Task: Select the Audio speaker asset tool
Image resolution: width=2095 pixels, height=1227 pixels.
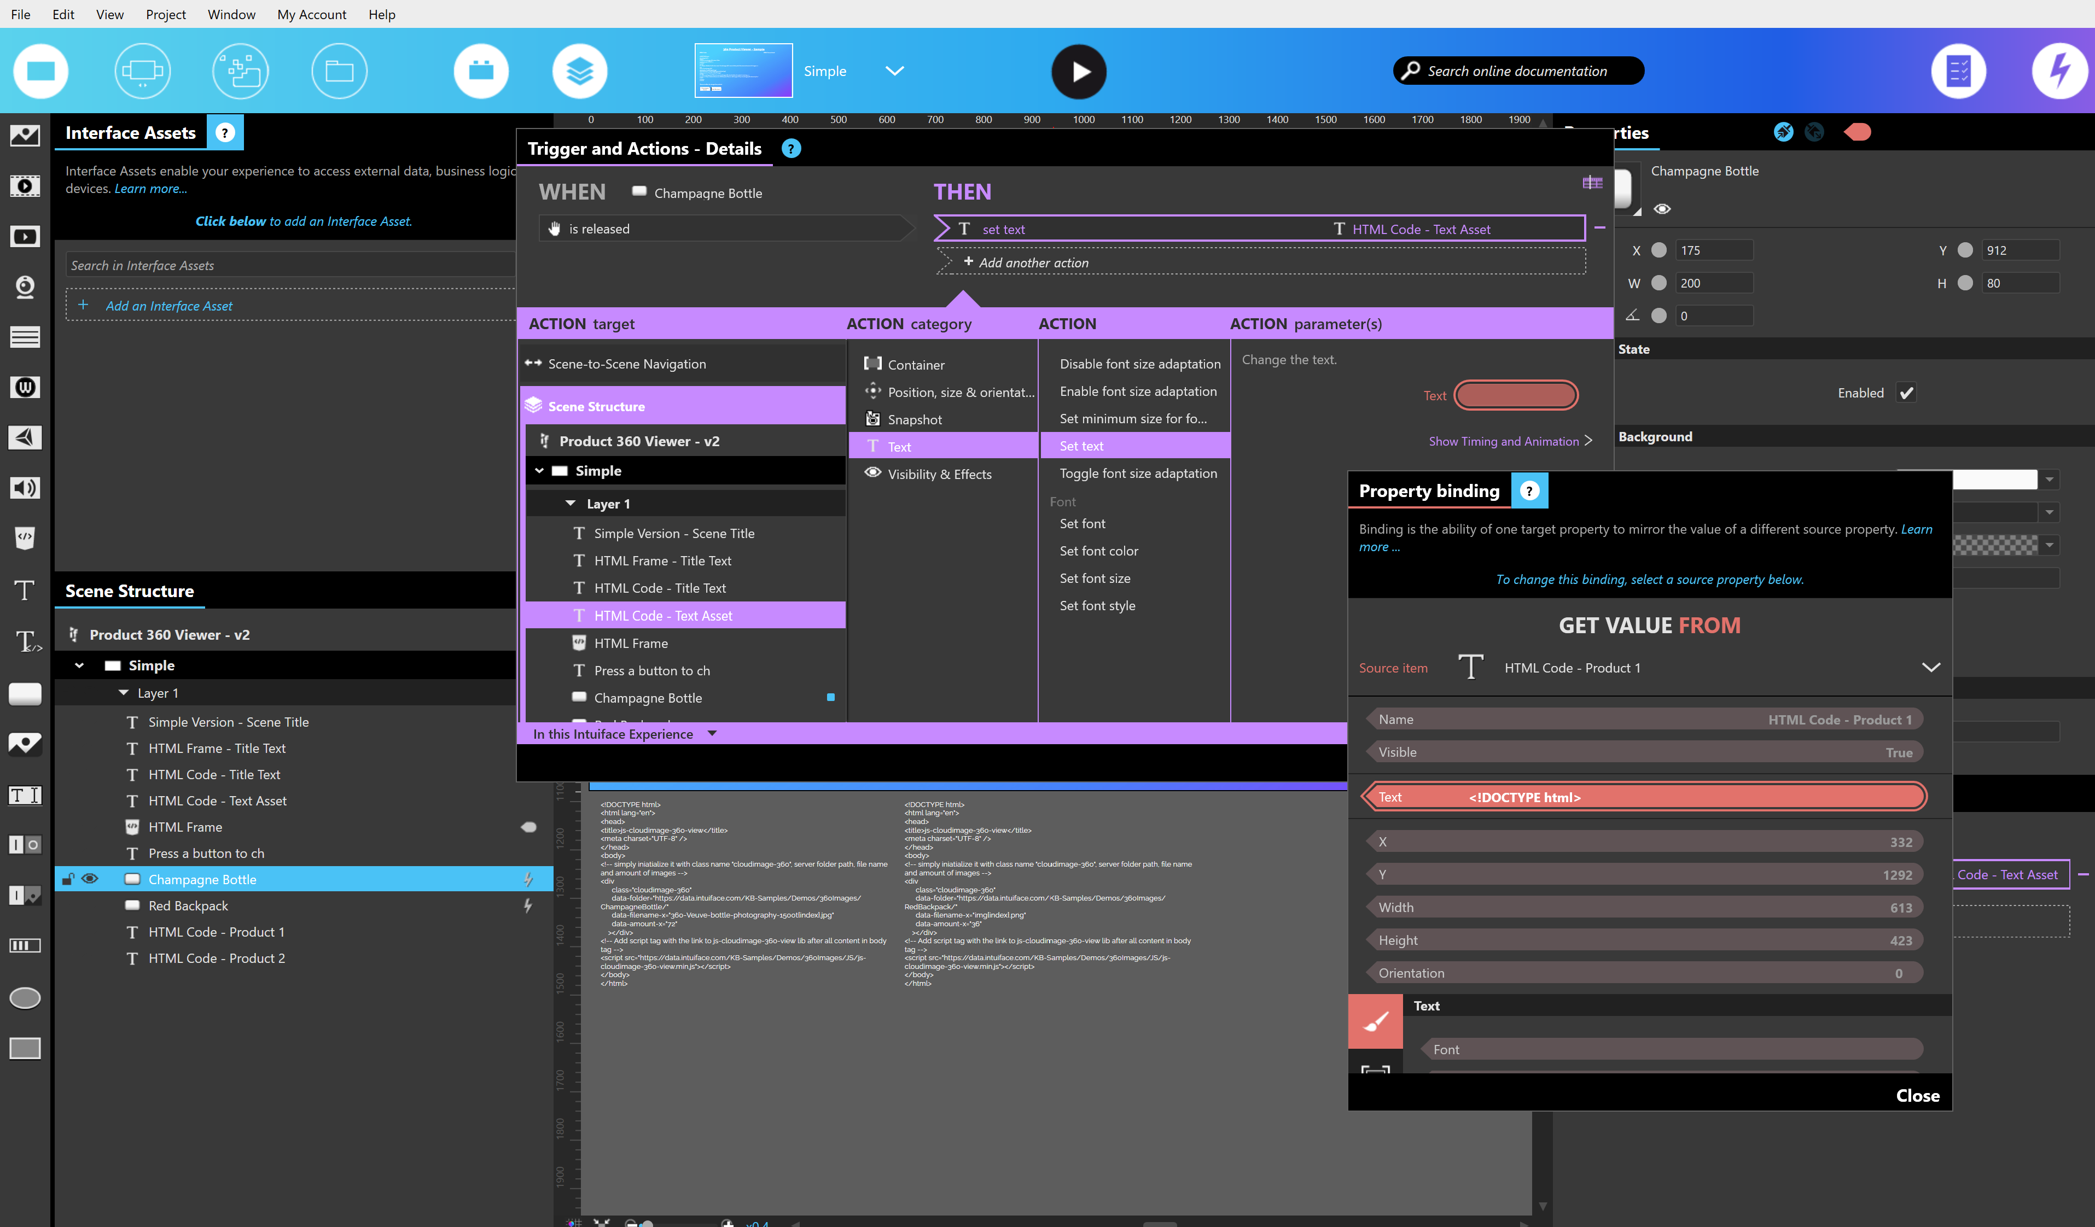Action: pyautogui.click(x=25, y=488)
